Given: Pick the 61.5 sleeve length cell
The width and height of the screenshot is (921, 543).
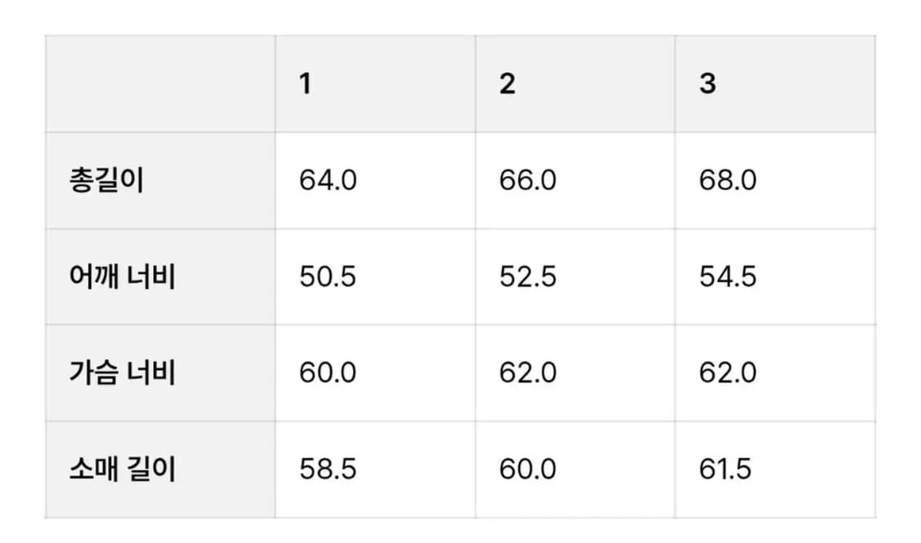Looking at the screenshot, I should click(x=725, y=470).
